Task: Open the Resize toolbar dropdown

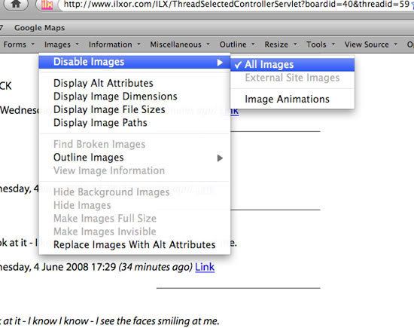Action: click(x=281, y=44)
